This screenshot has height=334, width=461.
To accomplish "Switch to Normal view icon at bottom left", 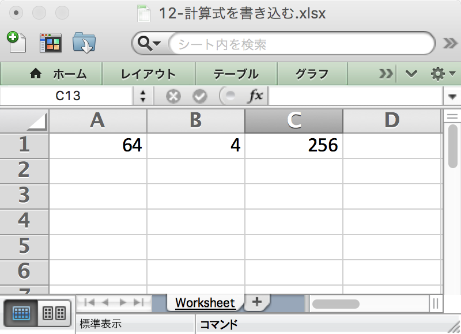I will point(22,313).
